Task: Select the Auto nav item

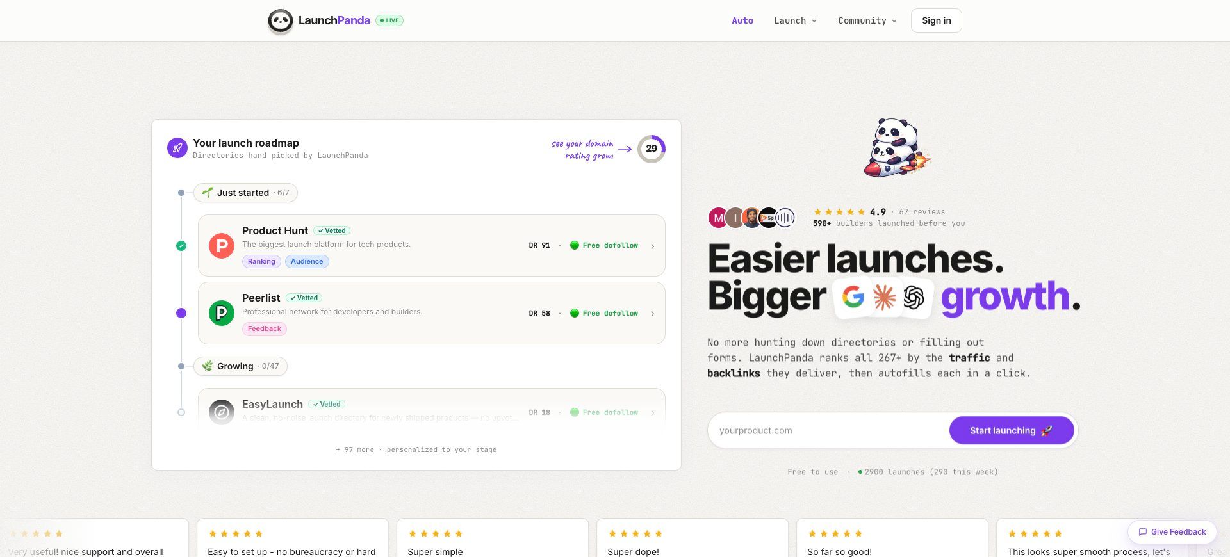Action: point(742,20)
